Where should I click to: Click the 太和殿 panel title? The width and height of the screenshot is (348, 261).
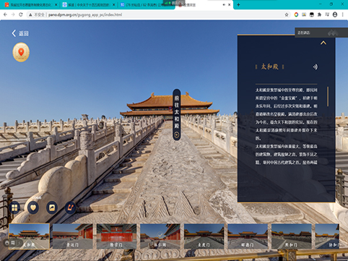coord(269,67)
